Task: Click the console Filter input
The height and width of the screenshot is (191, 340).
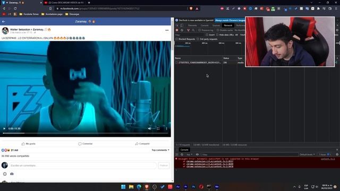Action: pyautogui.click(x=249, y=154)
